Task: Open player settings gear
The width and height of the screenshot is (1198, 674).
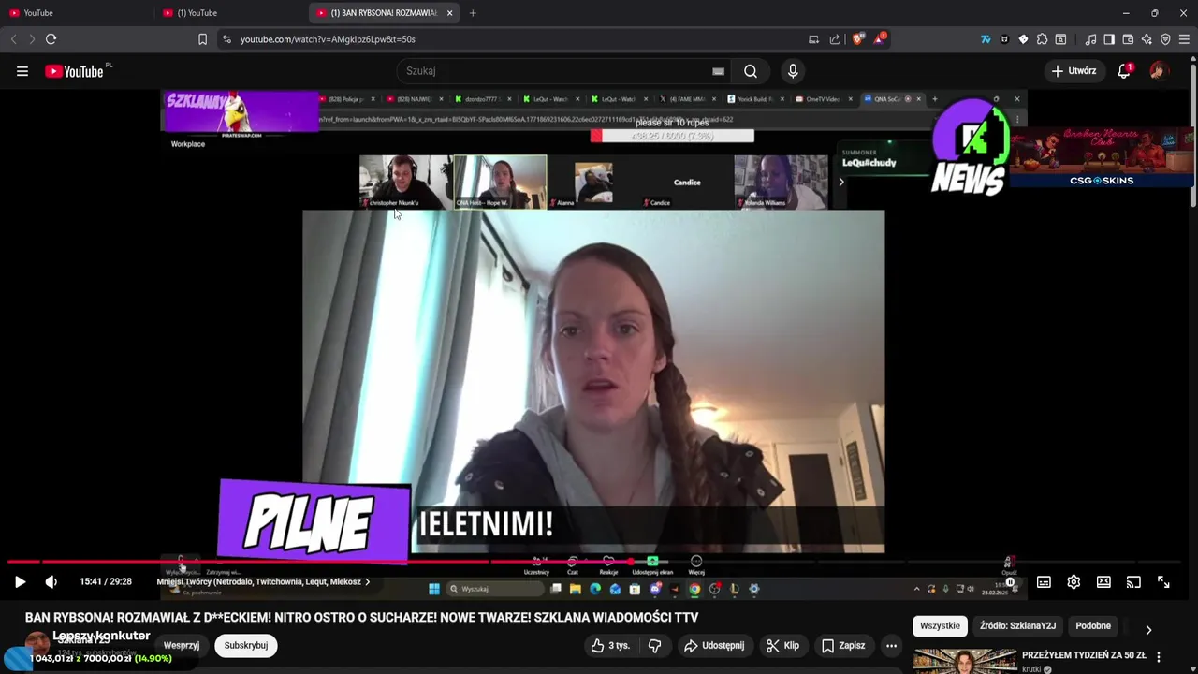Action: [1074, 582]
